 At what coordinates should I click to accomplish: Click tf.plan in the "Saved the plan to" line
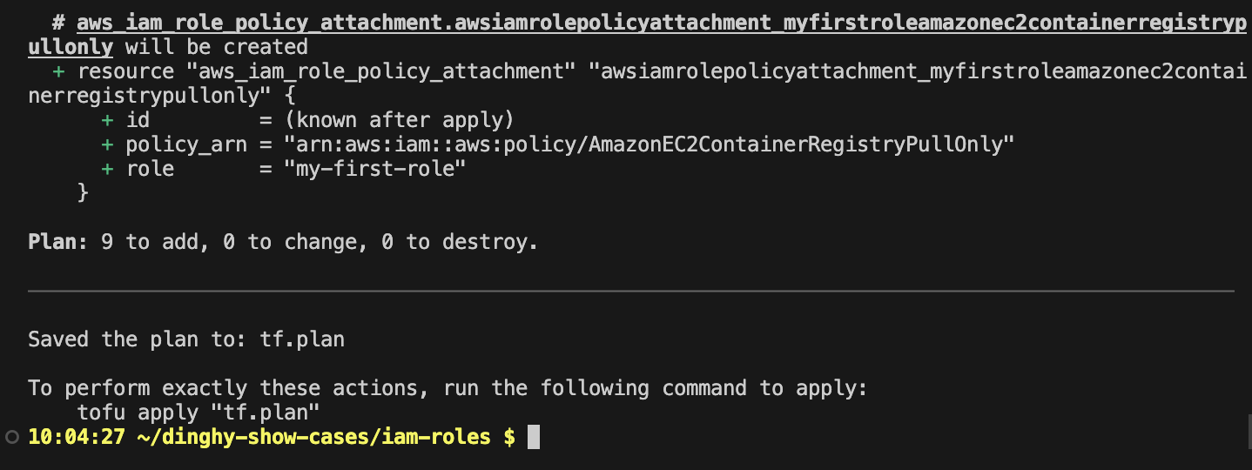(x=302, y=339)
